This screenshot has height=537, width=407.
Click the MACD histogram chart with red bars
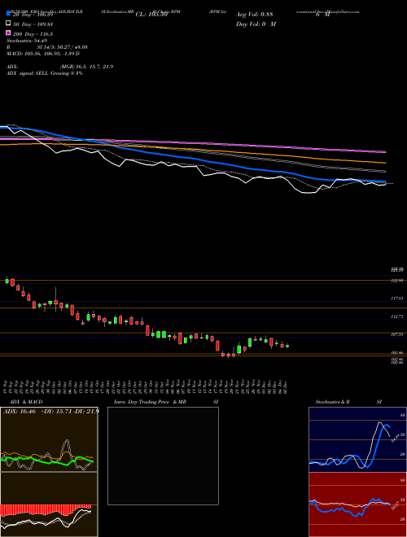click(49, 504)
